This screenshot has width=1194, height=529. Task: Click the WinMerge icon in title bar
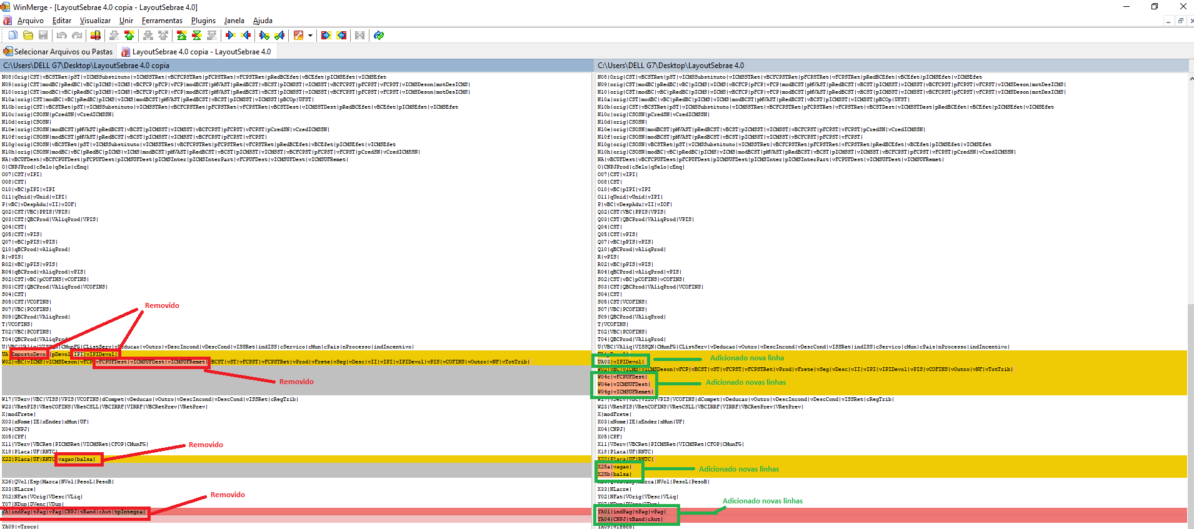[6, 7]
